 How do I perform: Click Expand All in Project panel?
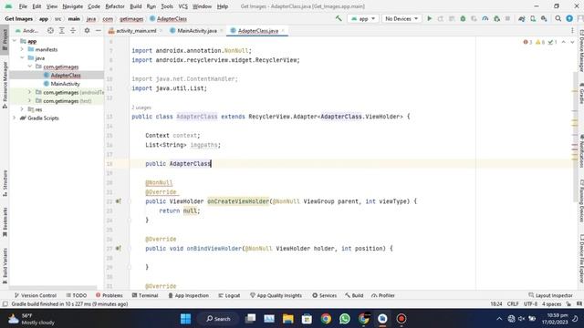pos(62,30)
